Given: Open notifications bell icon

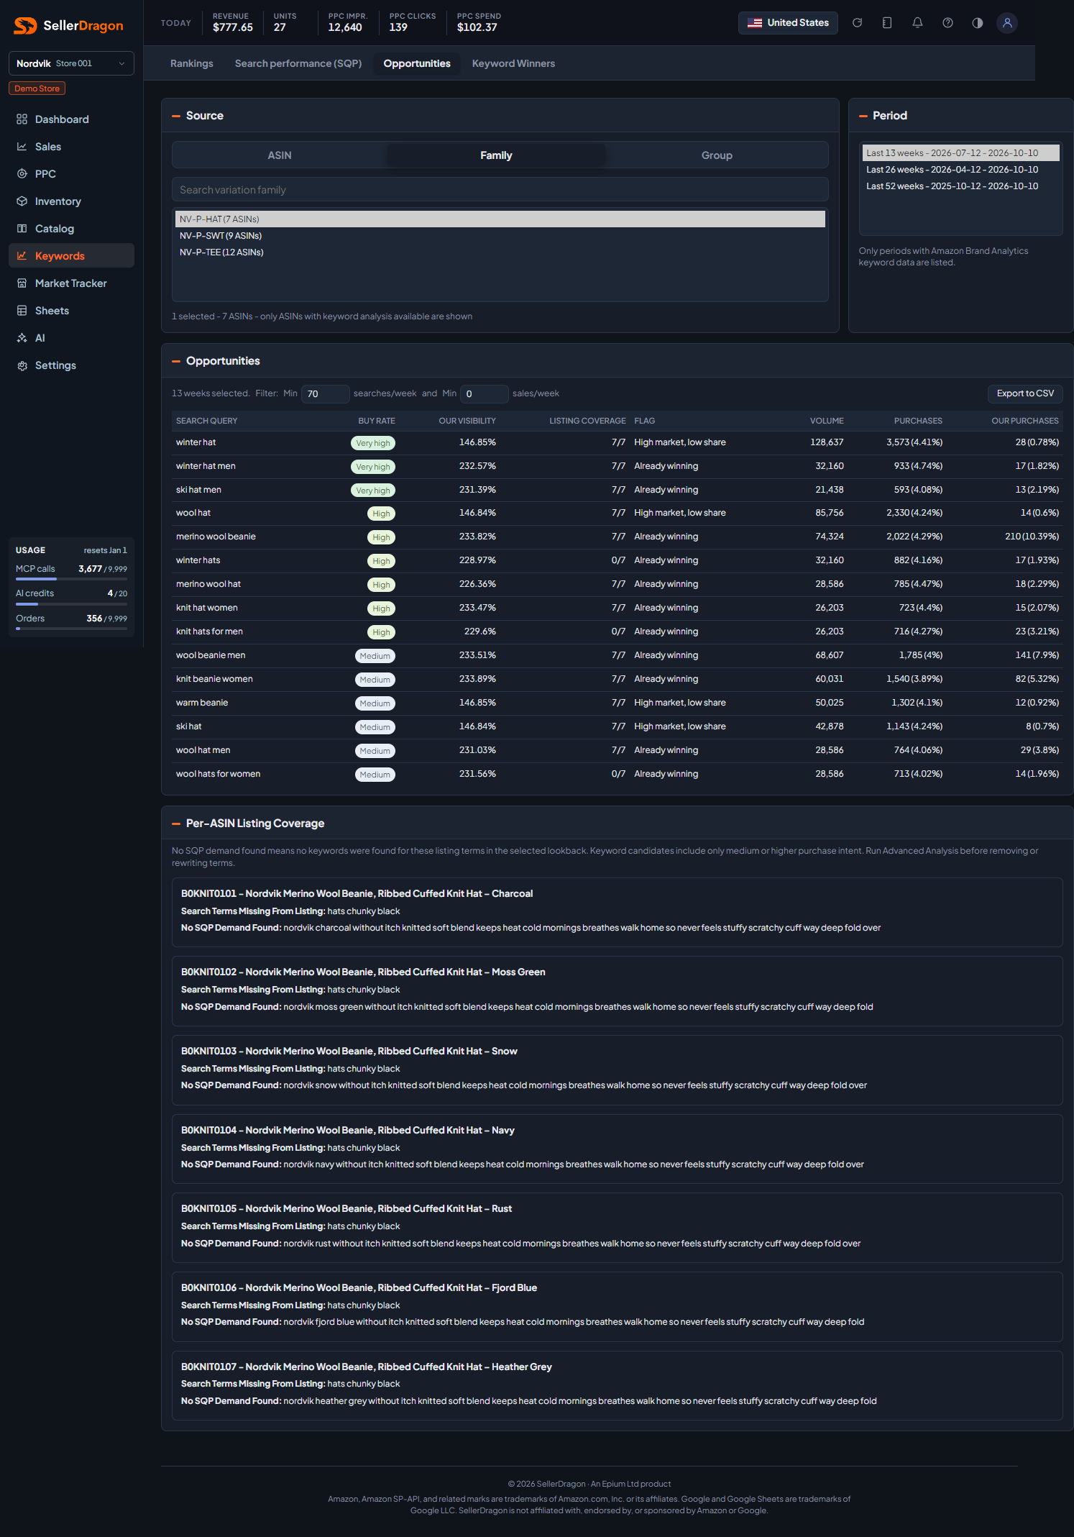Looking at the screenshot, I should 917,23.
